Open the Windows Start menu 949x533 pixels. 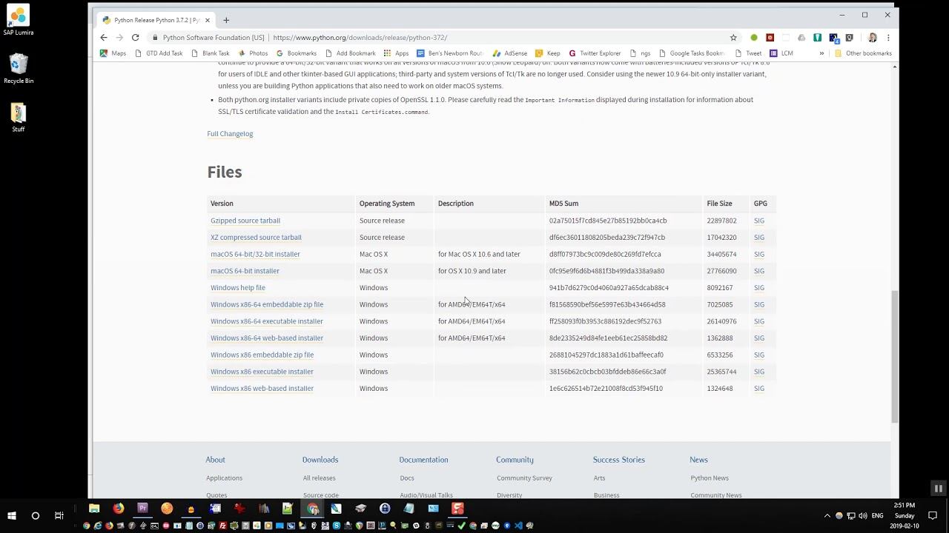tap(12, 515)
